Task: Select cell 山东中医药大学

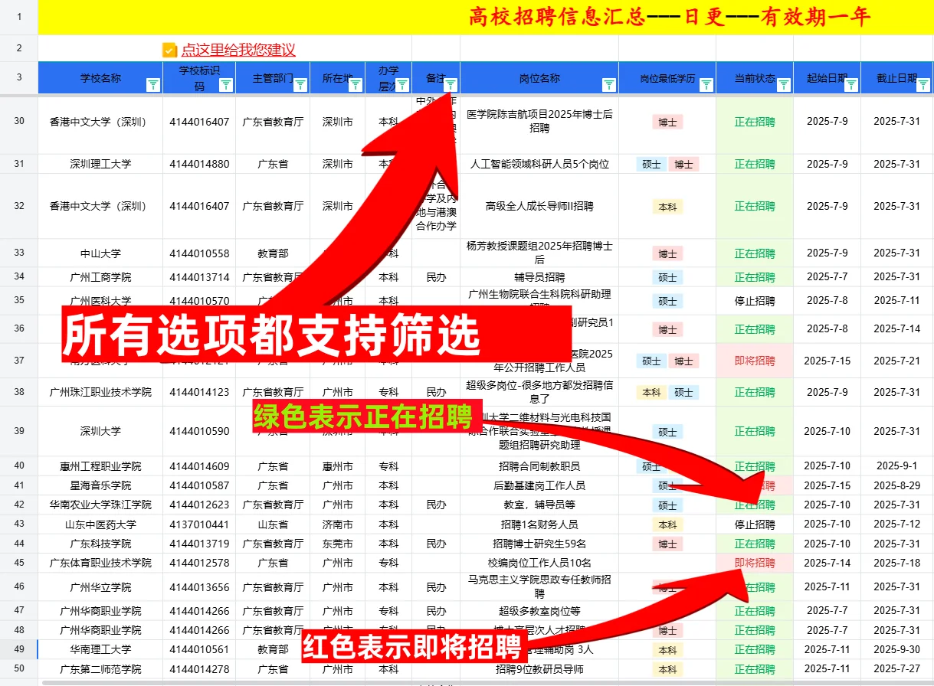Action: [100, 524]
